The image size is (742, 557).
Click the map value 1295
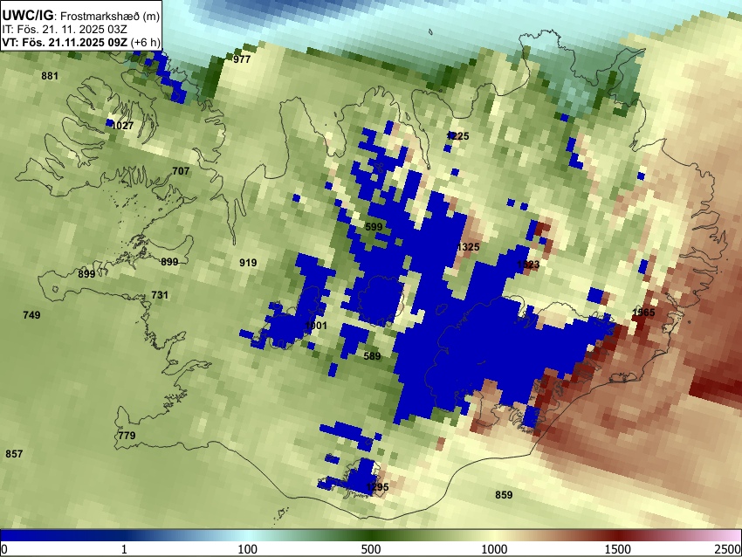tap(378, 487)
